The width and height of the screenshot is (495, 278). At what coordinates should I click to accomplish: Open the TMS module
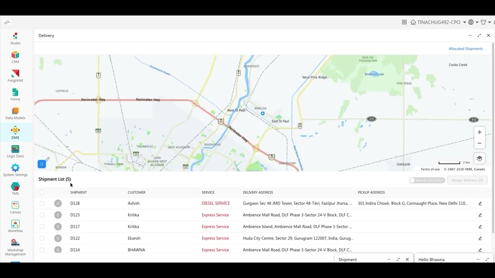click(15, 189)
